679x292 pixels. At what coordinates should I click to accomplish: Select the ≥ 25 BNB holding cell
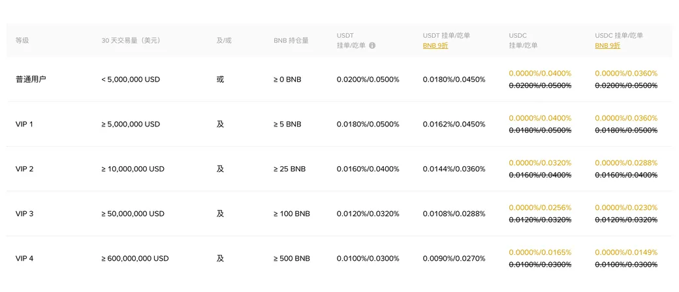[x=289, y=169]
